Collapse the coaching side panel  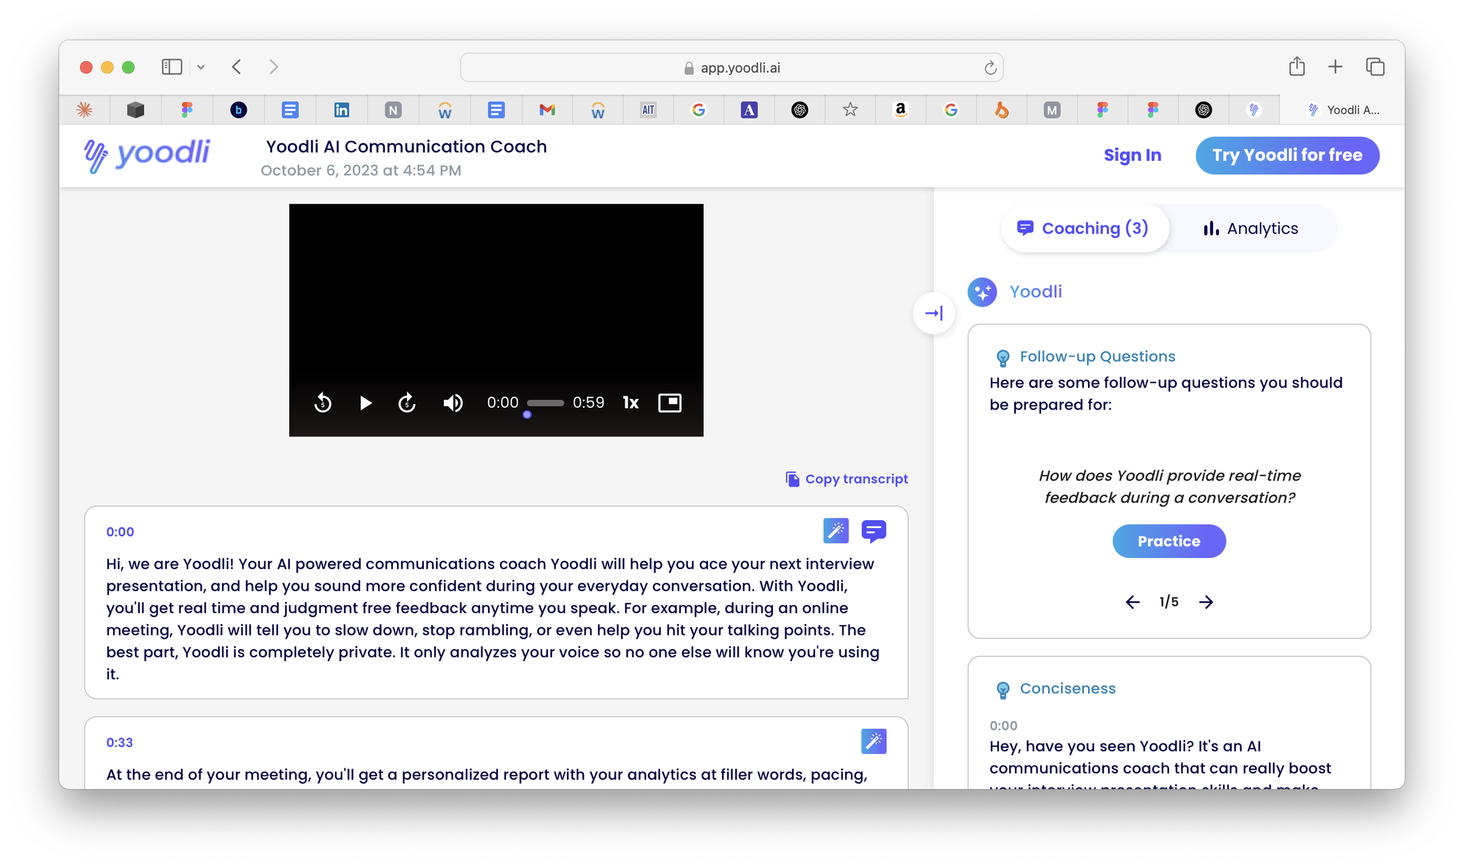point(933,314)
